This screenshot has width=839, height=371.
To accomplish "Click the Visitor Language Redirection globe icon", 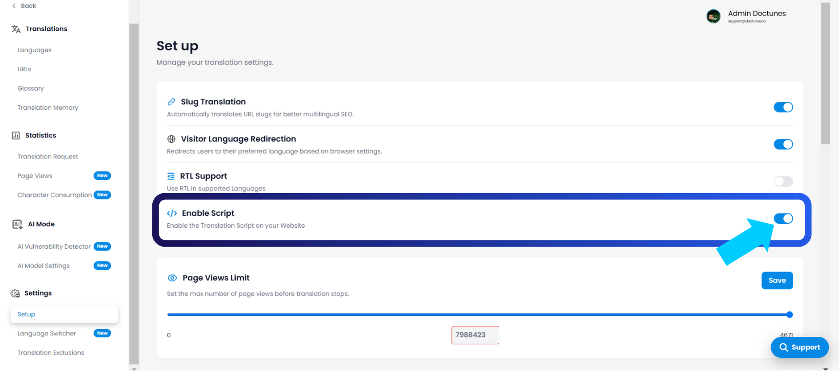I will pyautogui.click(x=171, y=139).
